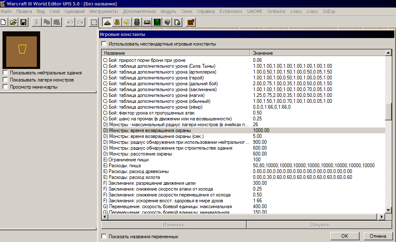This screenshot has height=242, width=396.
Task: Open the Trigger Editor letter 'a' icon
Action: point(117,22)
